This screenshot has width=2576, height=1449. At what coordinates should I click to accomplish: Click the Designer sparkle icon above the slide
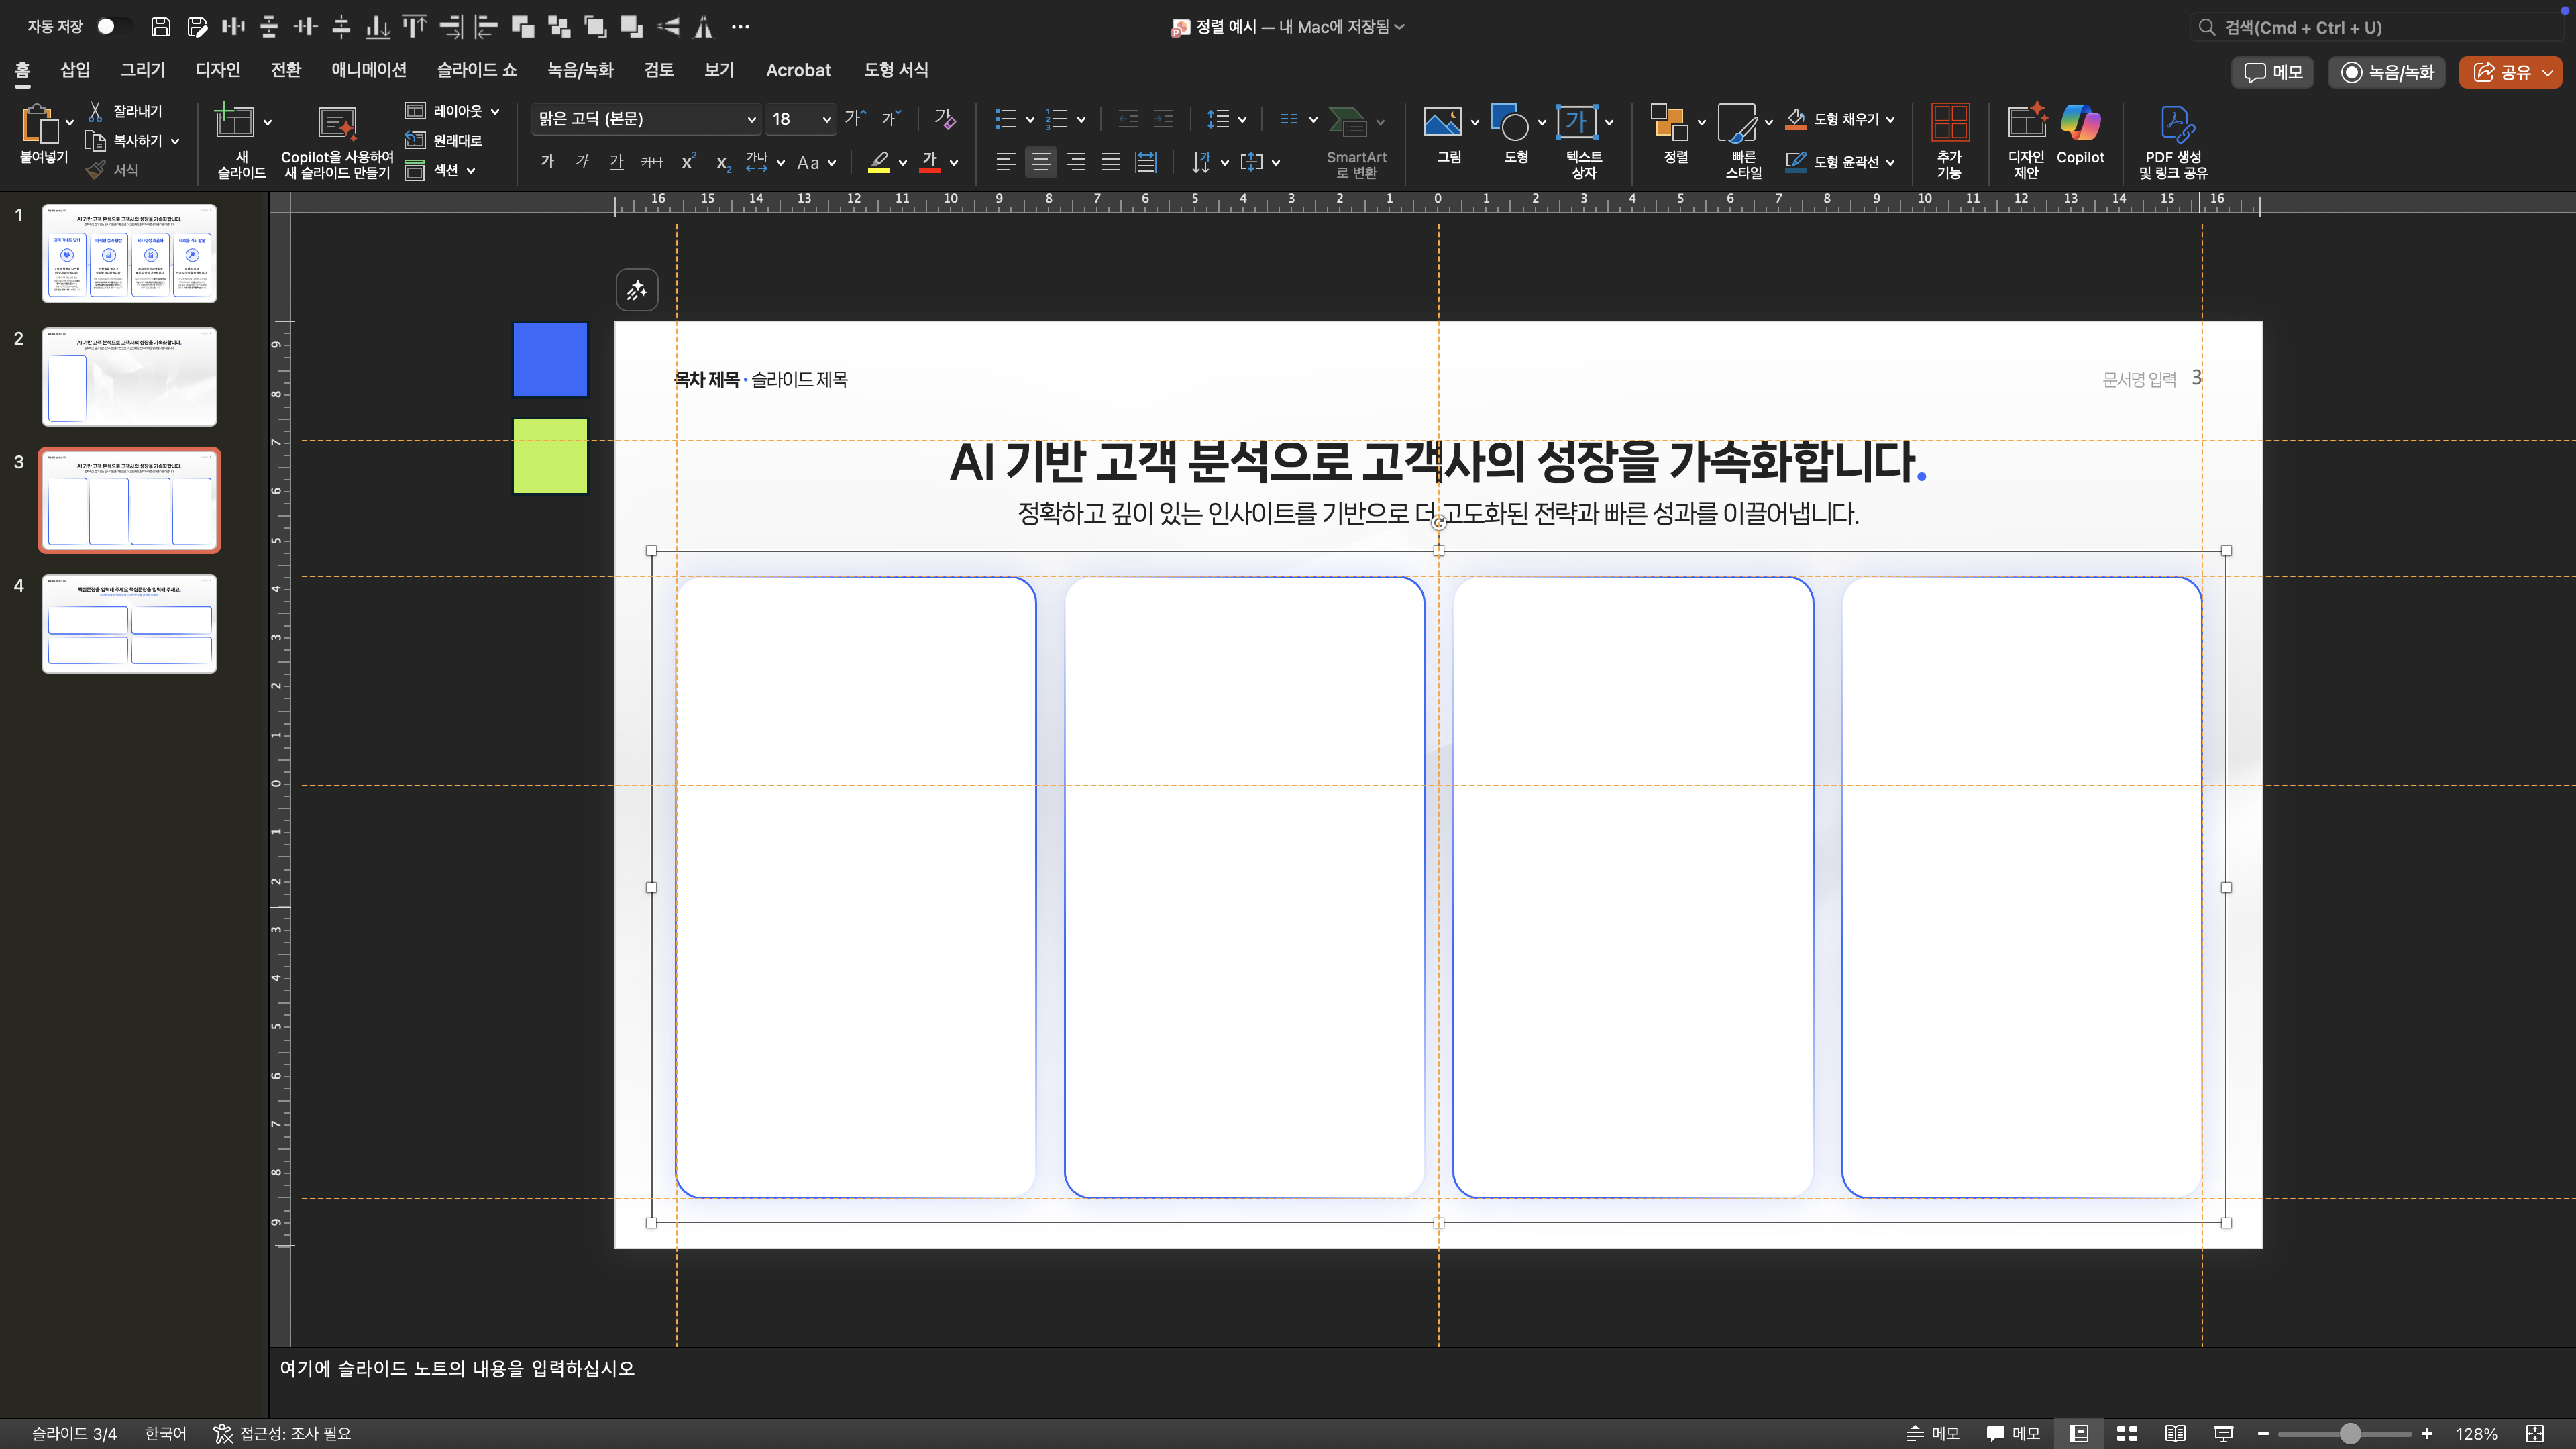click(x=637, y=291)
